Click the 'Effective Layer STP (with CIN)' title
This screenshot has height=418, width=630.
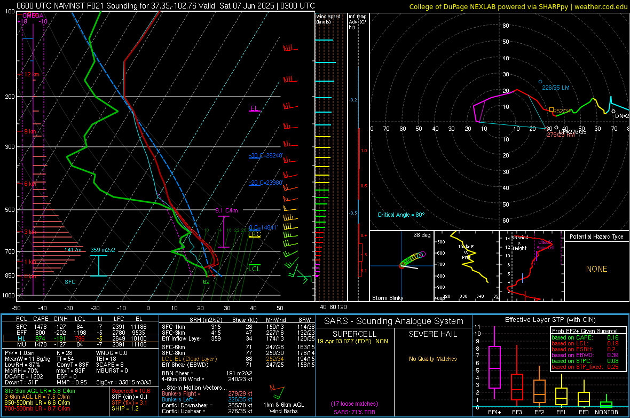[x=550, y=320]
